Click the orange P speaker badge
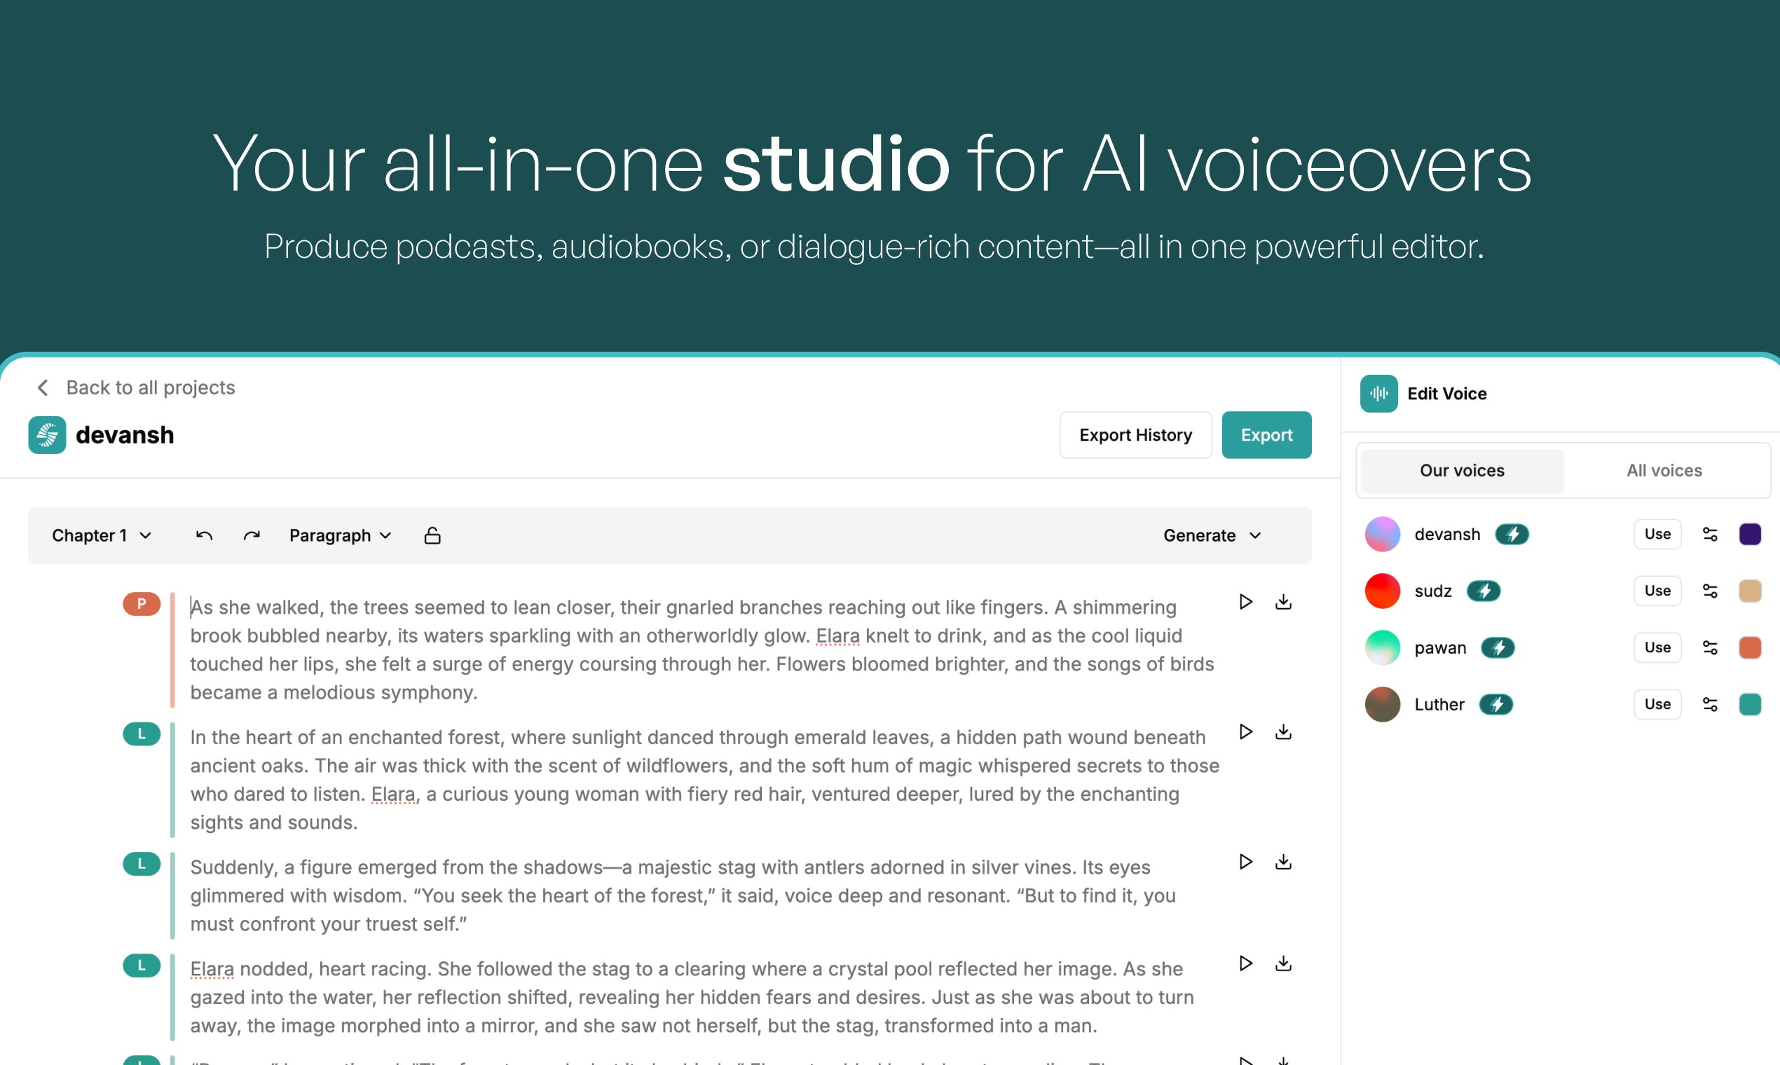 pyautogui.click(x=142, y=603)
